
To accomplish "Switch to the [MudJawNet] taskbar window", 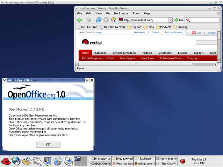I will [123, 159].
